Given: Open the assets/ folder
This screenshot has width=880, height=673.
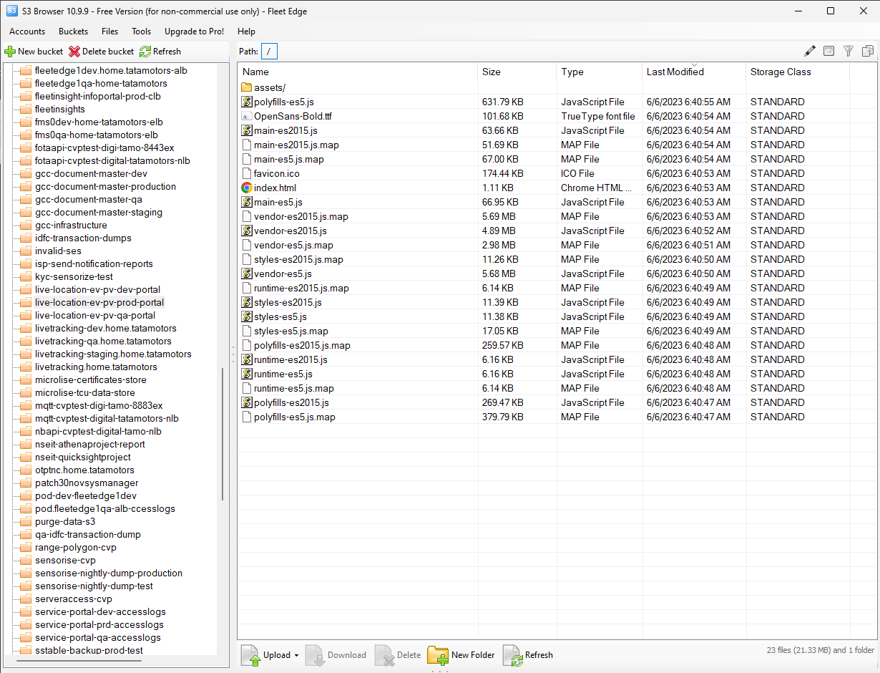Looking at the screenshot, I should tap(269, 87).
